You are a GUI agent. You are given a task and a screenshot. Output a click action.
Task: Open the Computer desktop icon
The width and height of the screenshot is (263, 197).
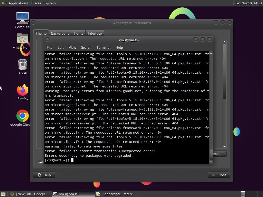pyautogui.click(x=23, y=18)
